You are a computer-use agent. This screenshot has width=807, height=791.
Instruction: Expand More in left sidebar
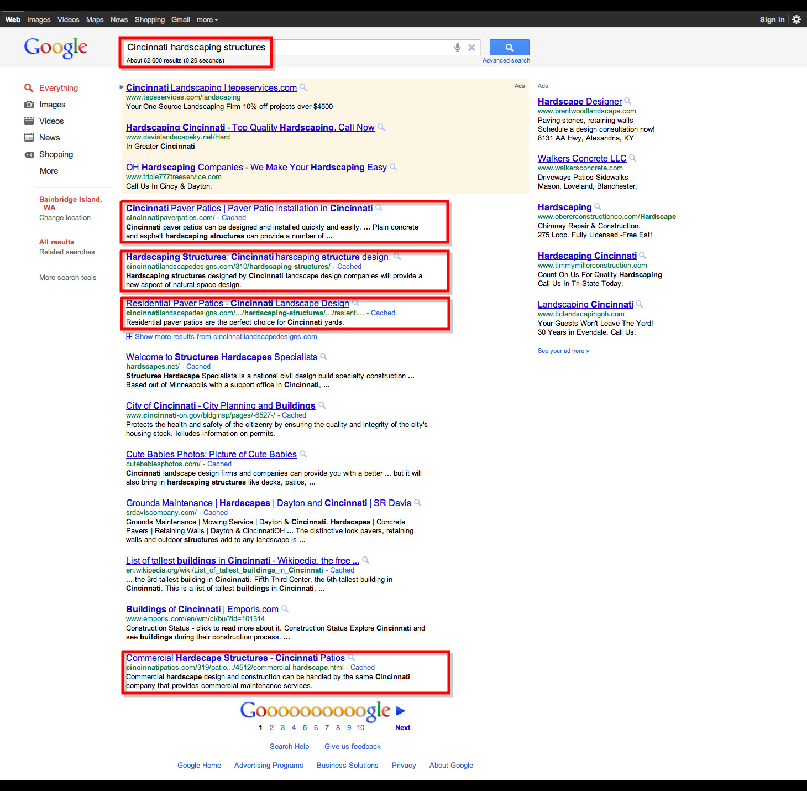coord(49,171)
